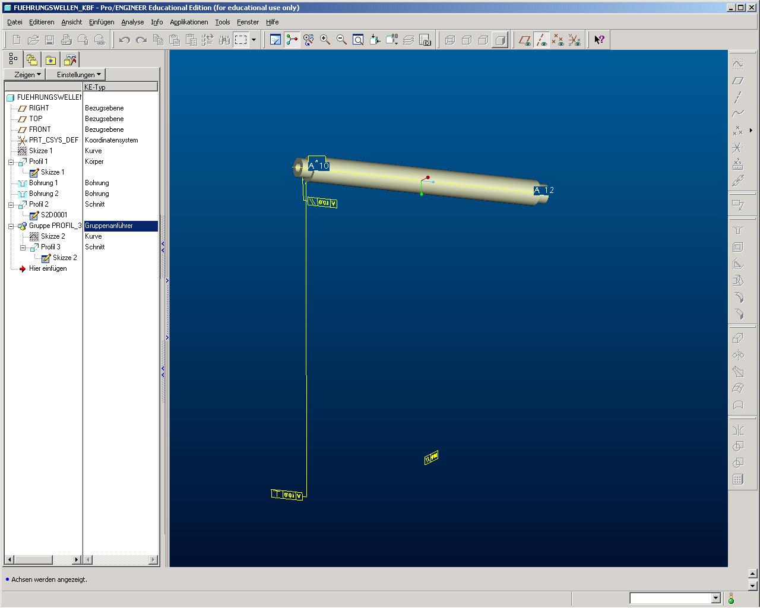Open the Analyse menu
Viewport: 760px width, 608px height.
point(132,22)
